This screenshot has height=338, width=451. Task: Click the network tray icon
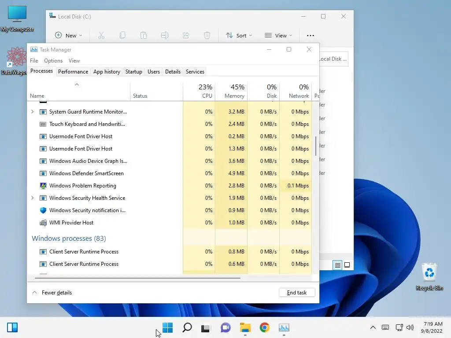click(x=399, y=327)
